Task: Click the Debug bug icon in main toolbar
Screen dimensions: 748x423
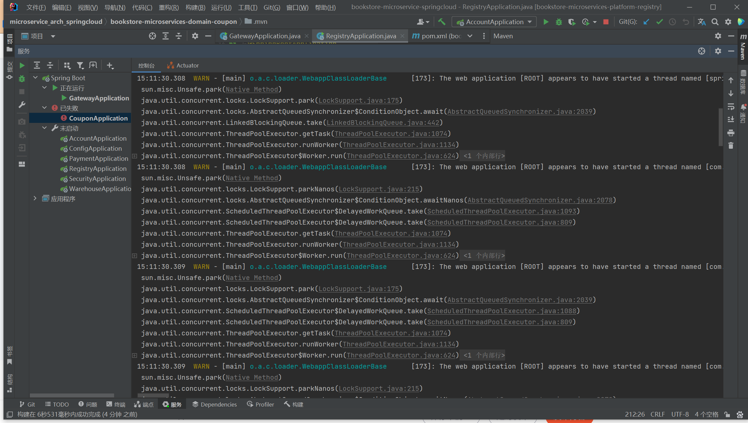Action: tap(559, 22)
